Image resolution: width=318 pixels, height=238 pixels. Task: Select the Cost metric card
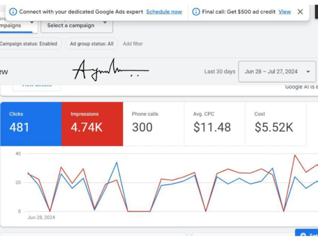276,124
